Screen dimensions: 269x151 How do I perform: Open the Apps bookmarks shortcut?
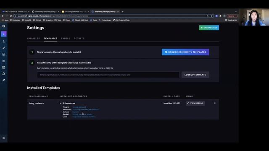(x=5, y=20)
